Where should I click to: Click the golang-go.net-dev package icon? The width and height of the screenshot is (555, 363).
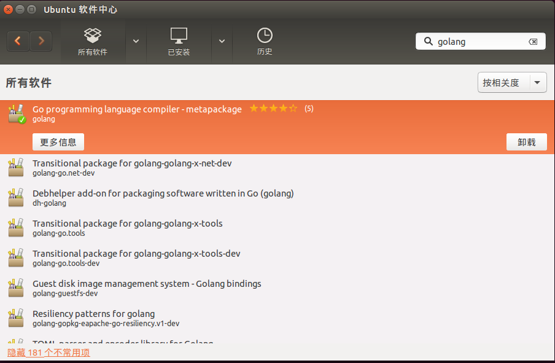tap(16, 168)
